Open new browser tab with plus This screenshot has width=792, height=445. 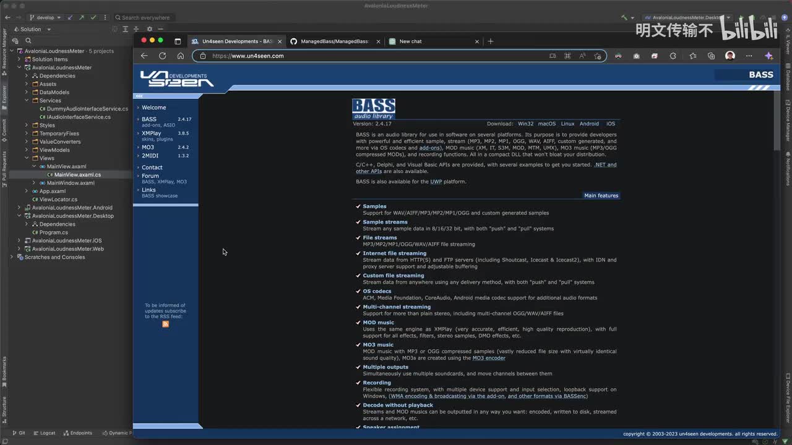pyautogui.click(x=491, y=41)
